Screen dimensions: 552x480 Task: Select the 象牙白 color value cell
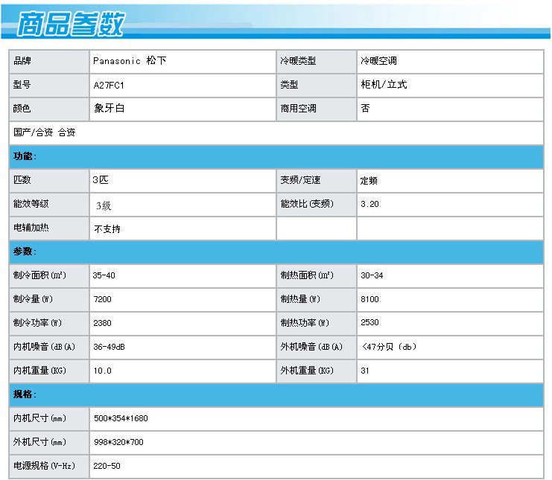coord(183,109)
